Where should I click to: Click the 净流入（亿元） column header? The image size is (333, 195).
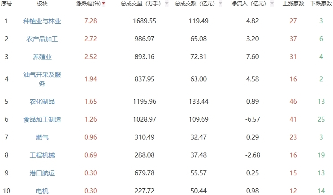pos(249,4)
